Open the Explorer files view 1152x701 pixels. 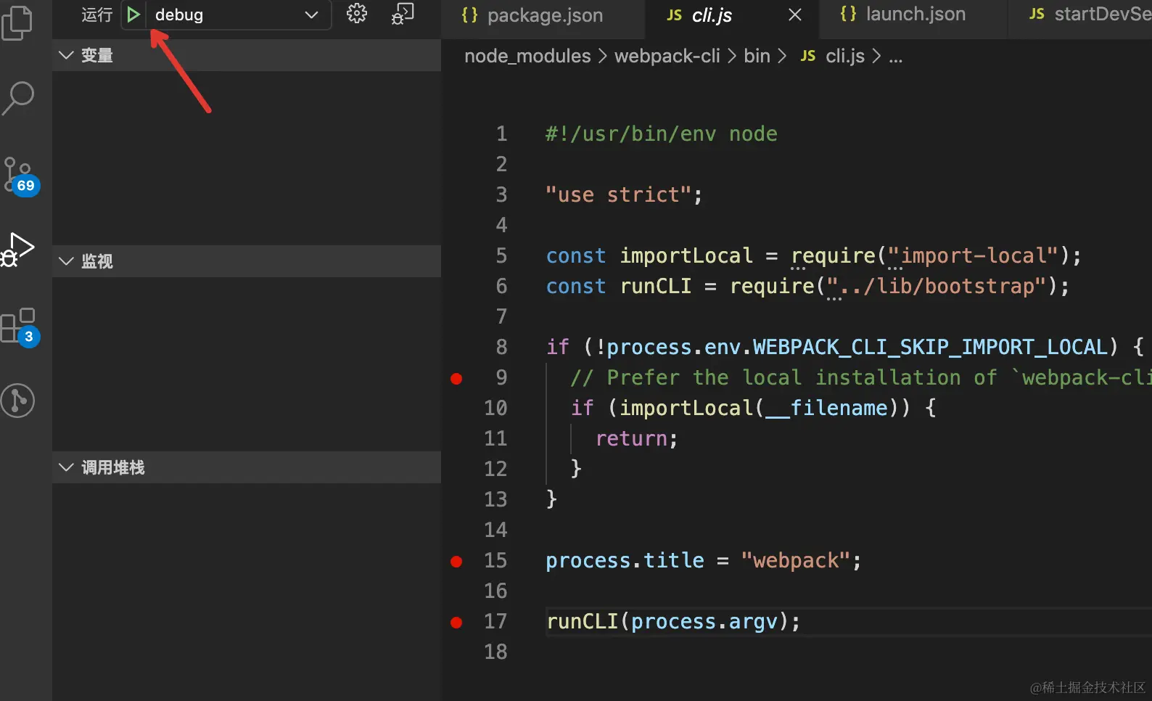coord(17,22)
